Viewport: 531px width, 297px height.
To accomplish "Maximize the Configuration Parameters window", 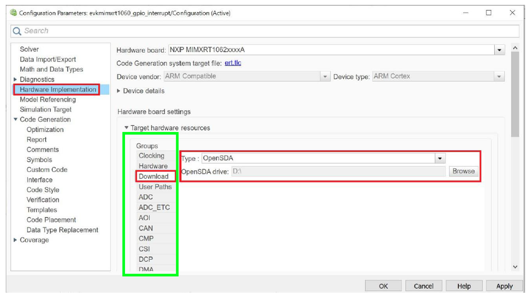I will coord(488,13).
